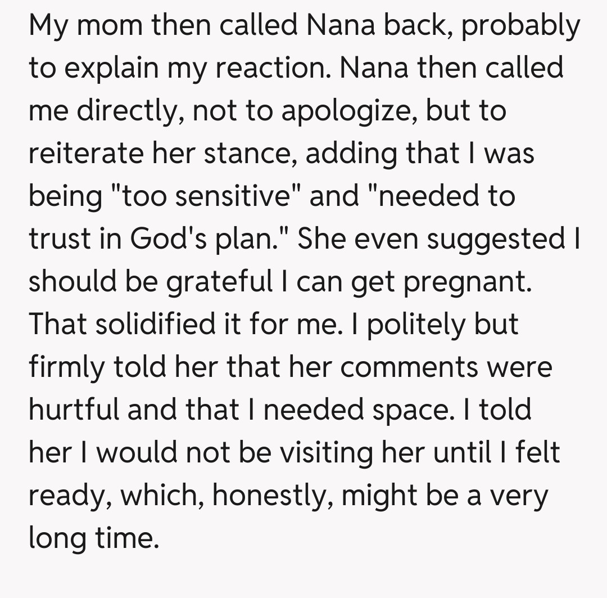Click the word "firmly" in the text
This screenshot has width=607, height=598.
pyautogui.click(x=66, y=367)
